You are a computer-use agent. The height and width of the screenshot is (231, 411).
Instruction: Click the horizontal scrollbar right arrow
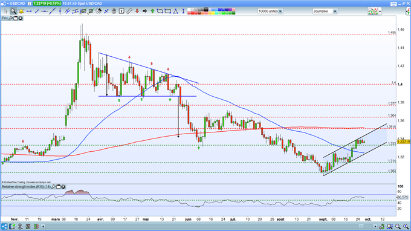(x=375, y=226)
